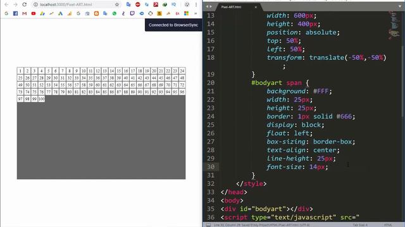Click grid cell numbered 48

[182, 78]
